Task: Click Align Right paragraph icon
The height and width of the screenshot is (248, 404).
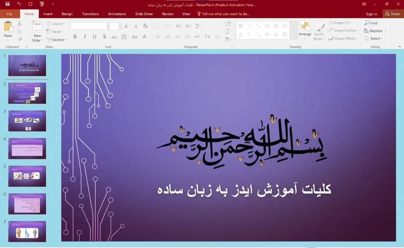Action: [x=177, y=37]
